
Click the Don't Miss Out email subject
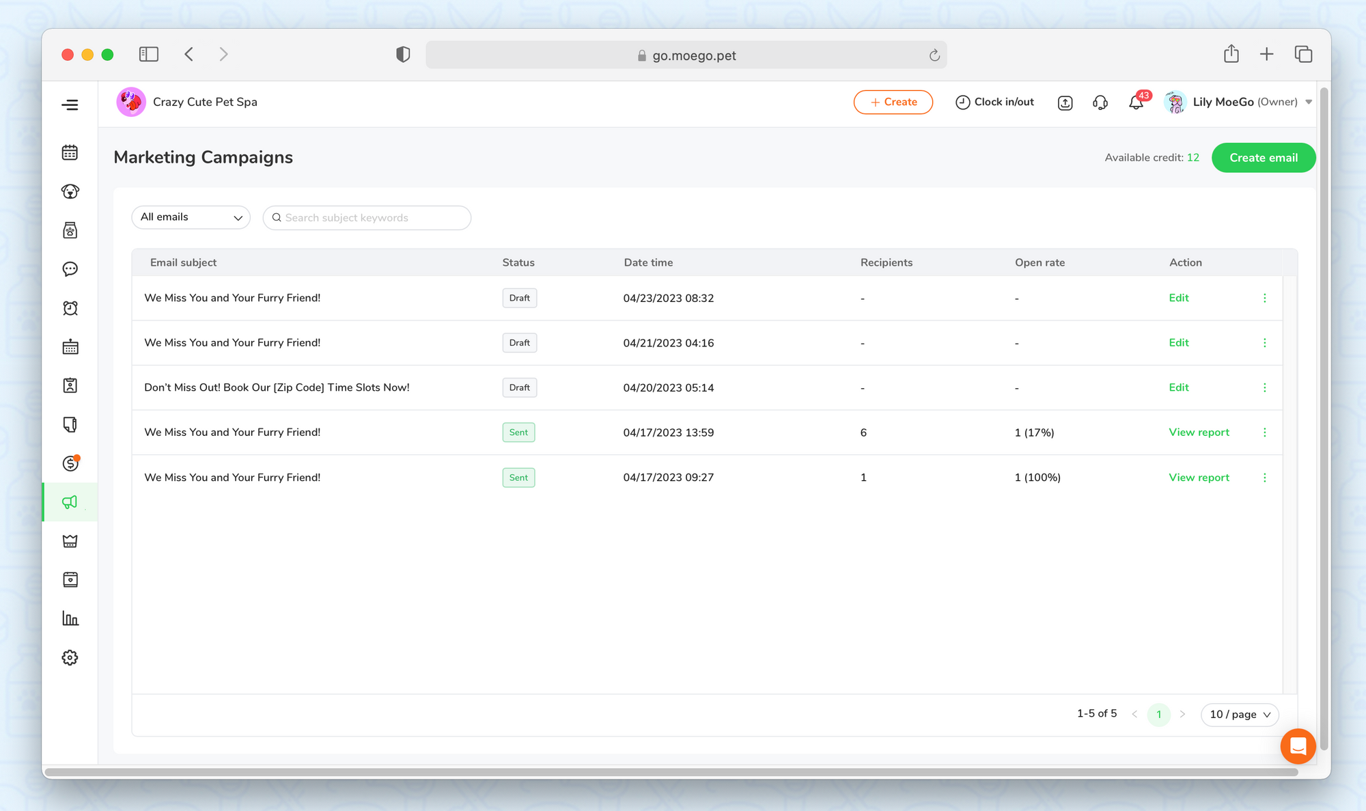(277, 387)
